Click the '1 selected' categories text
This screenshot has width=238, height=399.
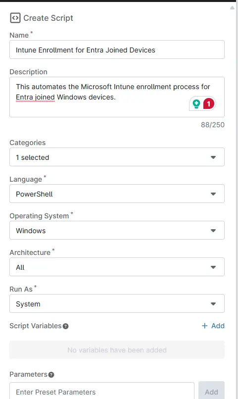click(x=33, y=157)
